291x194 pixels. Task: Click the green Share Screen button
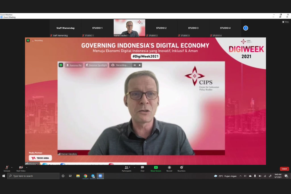[156, 169]
